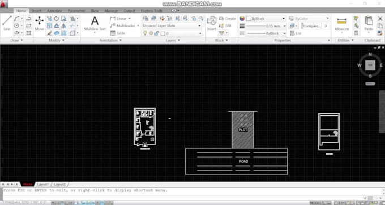The width and height of the screenshot is (385, 205).
Task: Select the Ellipse tool in Draw panel
Action: click(x=16, y=33)
